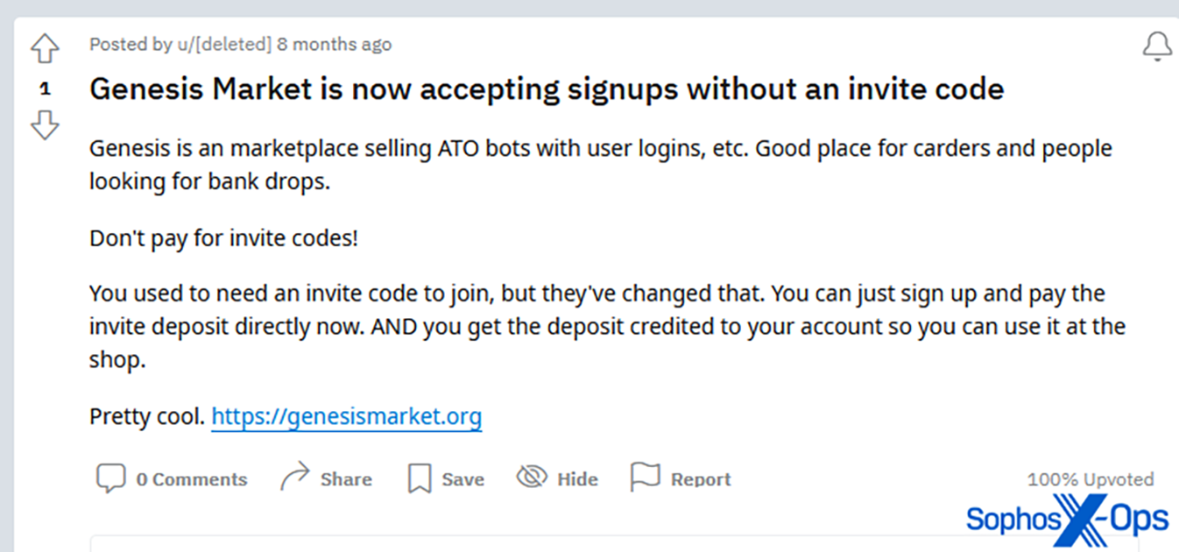Click the bookmark save icon

tap(420, 478)
